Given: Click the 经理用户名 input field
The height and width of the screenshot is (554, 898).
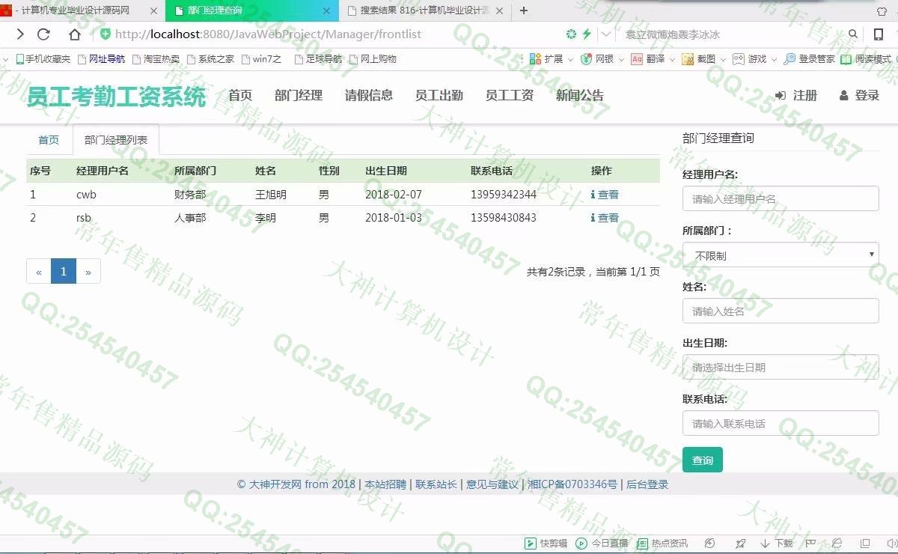Looking at the screenshot, I should (x=781, y=199).
